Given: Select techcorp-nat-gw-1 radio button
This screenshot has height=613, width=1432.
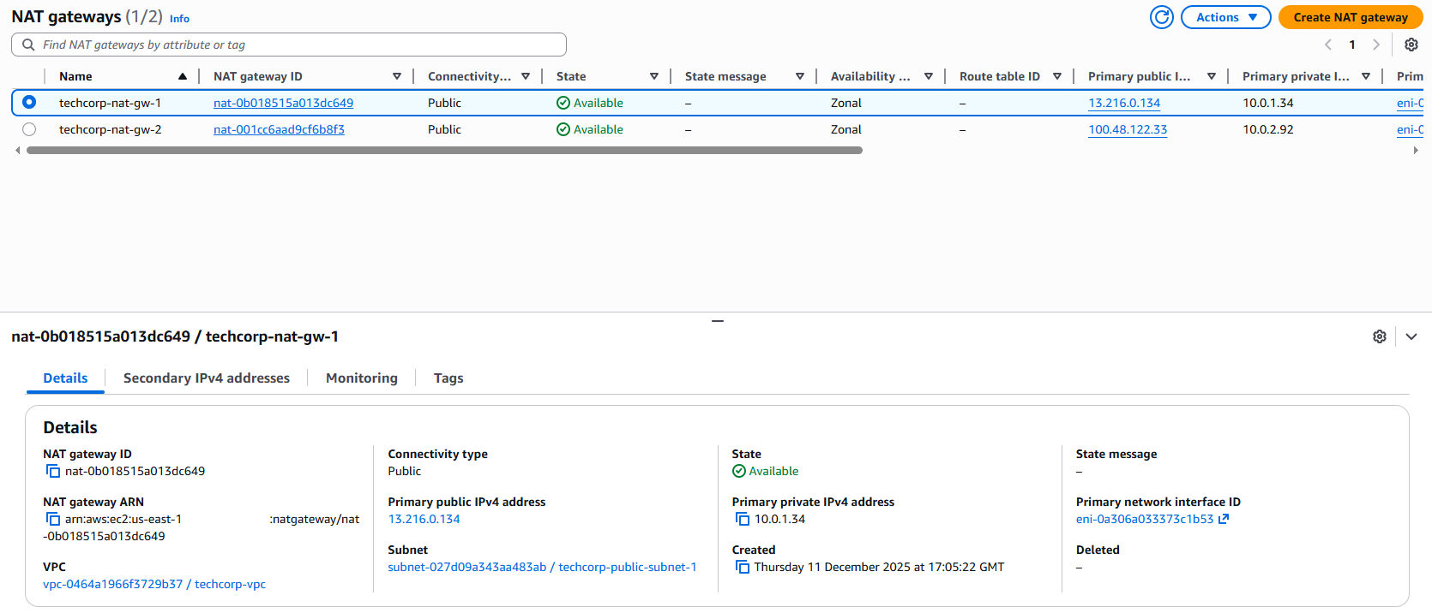Looking at the screenshot, I should click(29, 103).
